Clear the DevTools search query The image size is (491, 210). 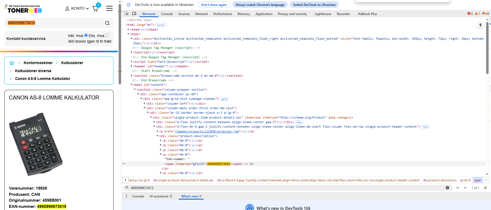(x=447, y=188)
